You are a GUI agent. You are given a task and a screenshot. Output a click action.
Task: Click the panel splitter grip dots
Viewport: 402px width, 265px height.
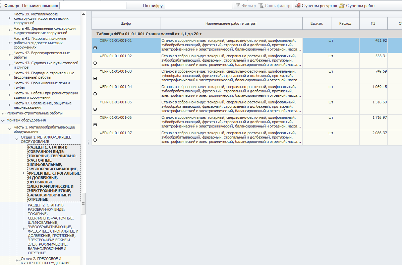[x=88, y=143]
